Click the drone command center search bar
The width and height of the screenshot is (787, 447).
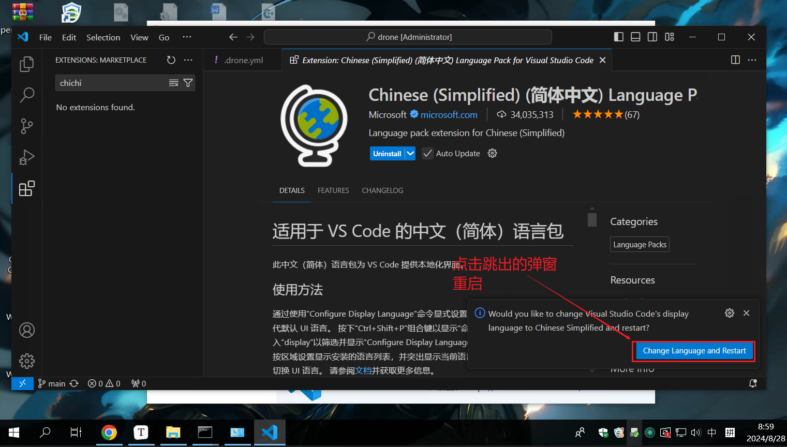[408, 37]
